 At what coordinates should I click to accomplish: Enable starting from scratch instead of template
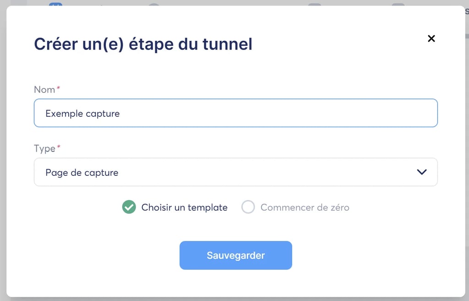coord(248,207)
